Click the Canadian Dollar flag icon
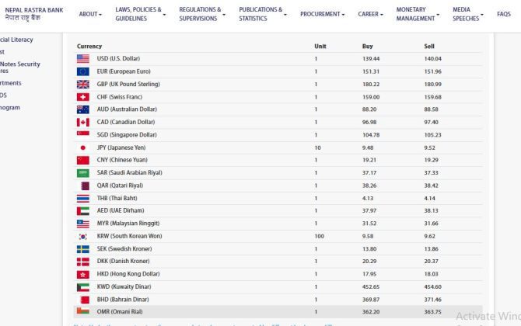521x326 pixels. (83, 122)
